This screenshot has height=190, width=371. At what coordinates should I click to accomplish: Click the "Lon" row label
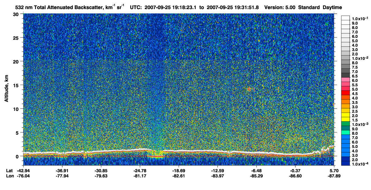tap(10, 176)
